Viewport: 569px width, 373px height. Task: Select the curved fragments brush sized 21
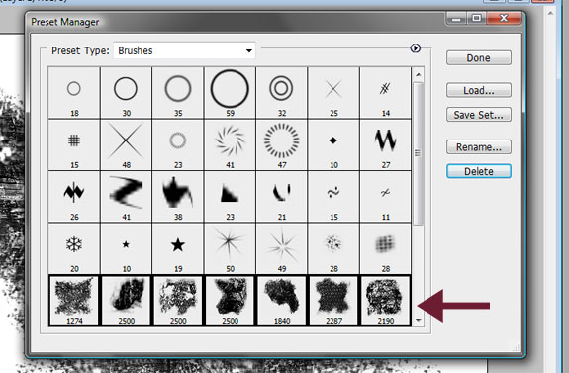click(x=282, y=197)
